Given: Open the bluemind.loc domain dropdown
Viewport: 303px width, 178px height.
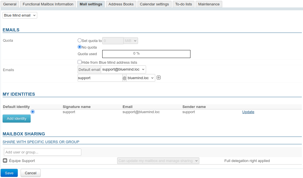Looking at the screenshot, I should coord(141,78).
